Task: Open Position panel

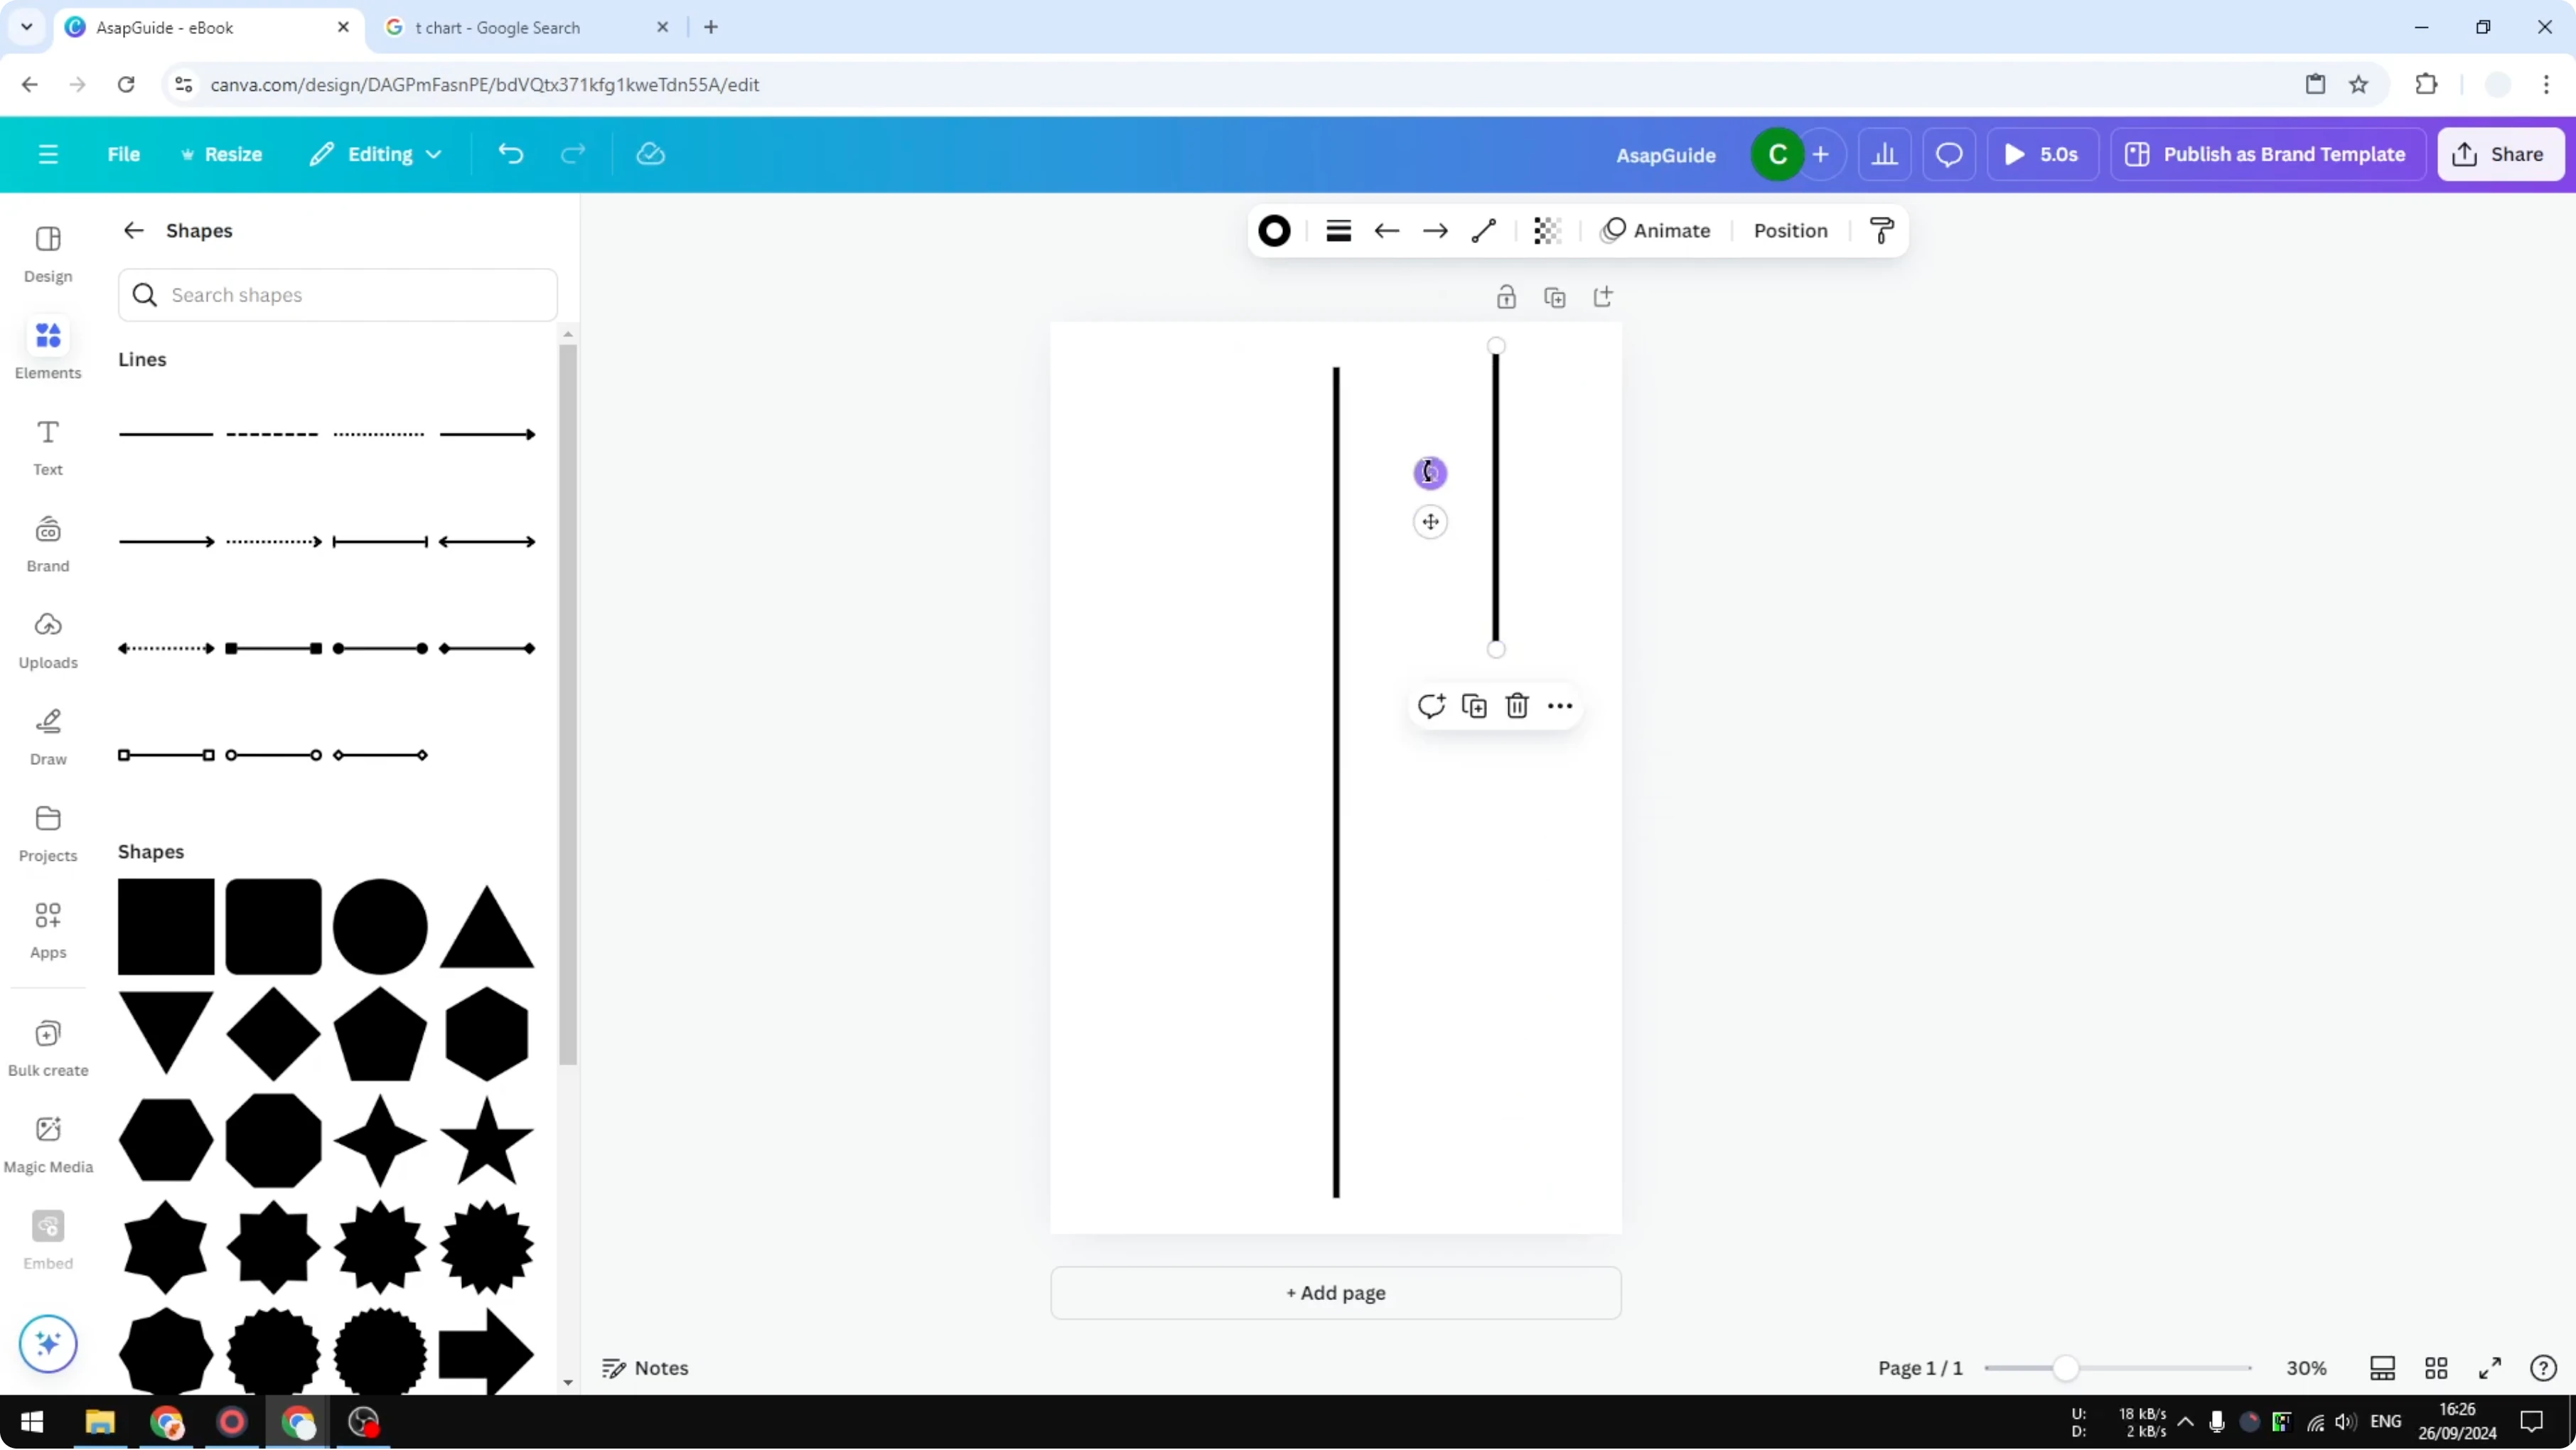Action: [x=1790, y=231]
